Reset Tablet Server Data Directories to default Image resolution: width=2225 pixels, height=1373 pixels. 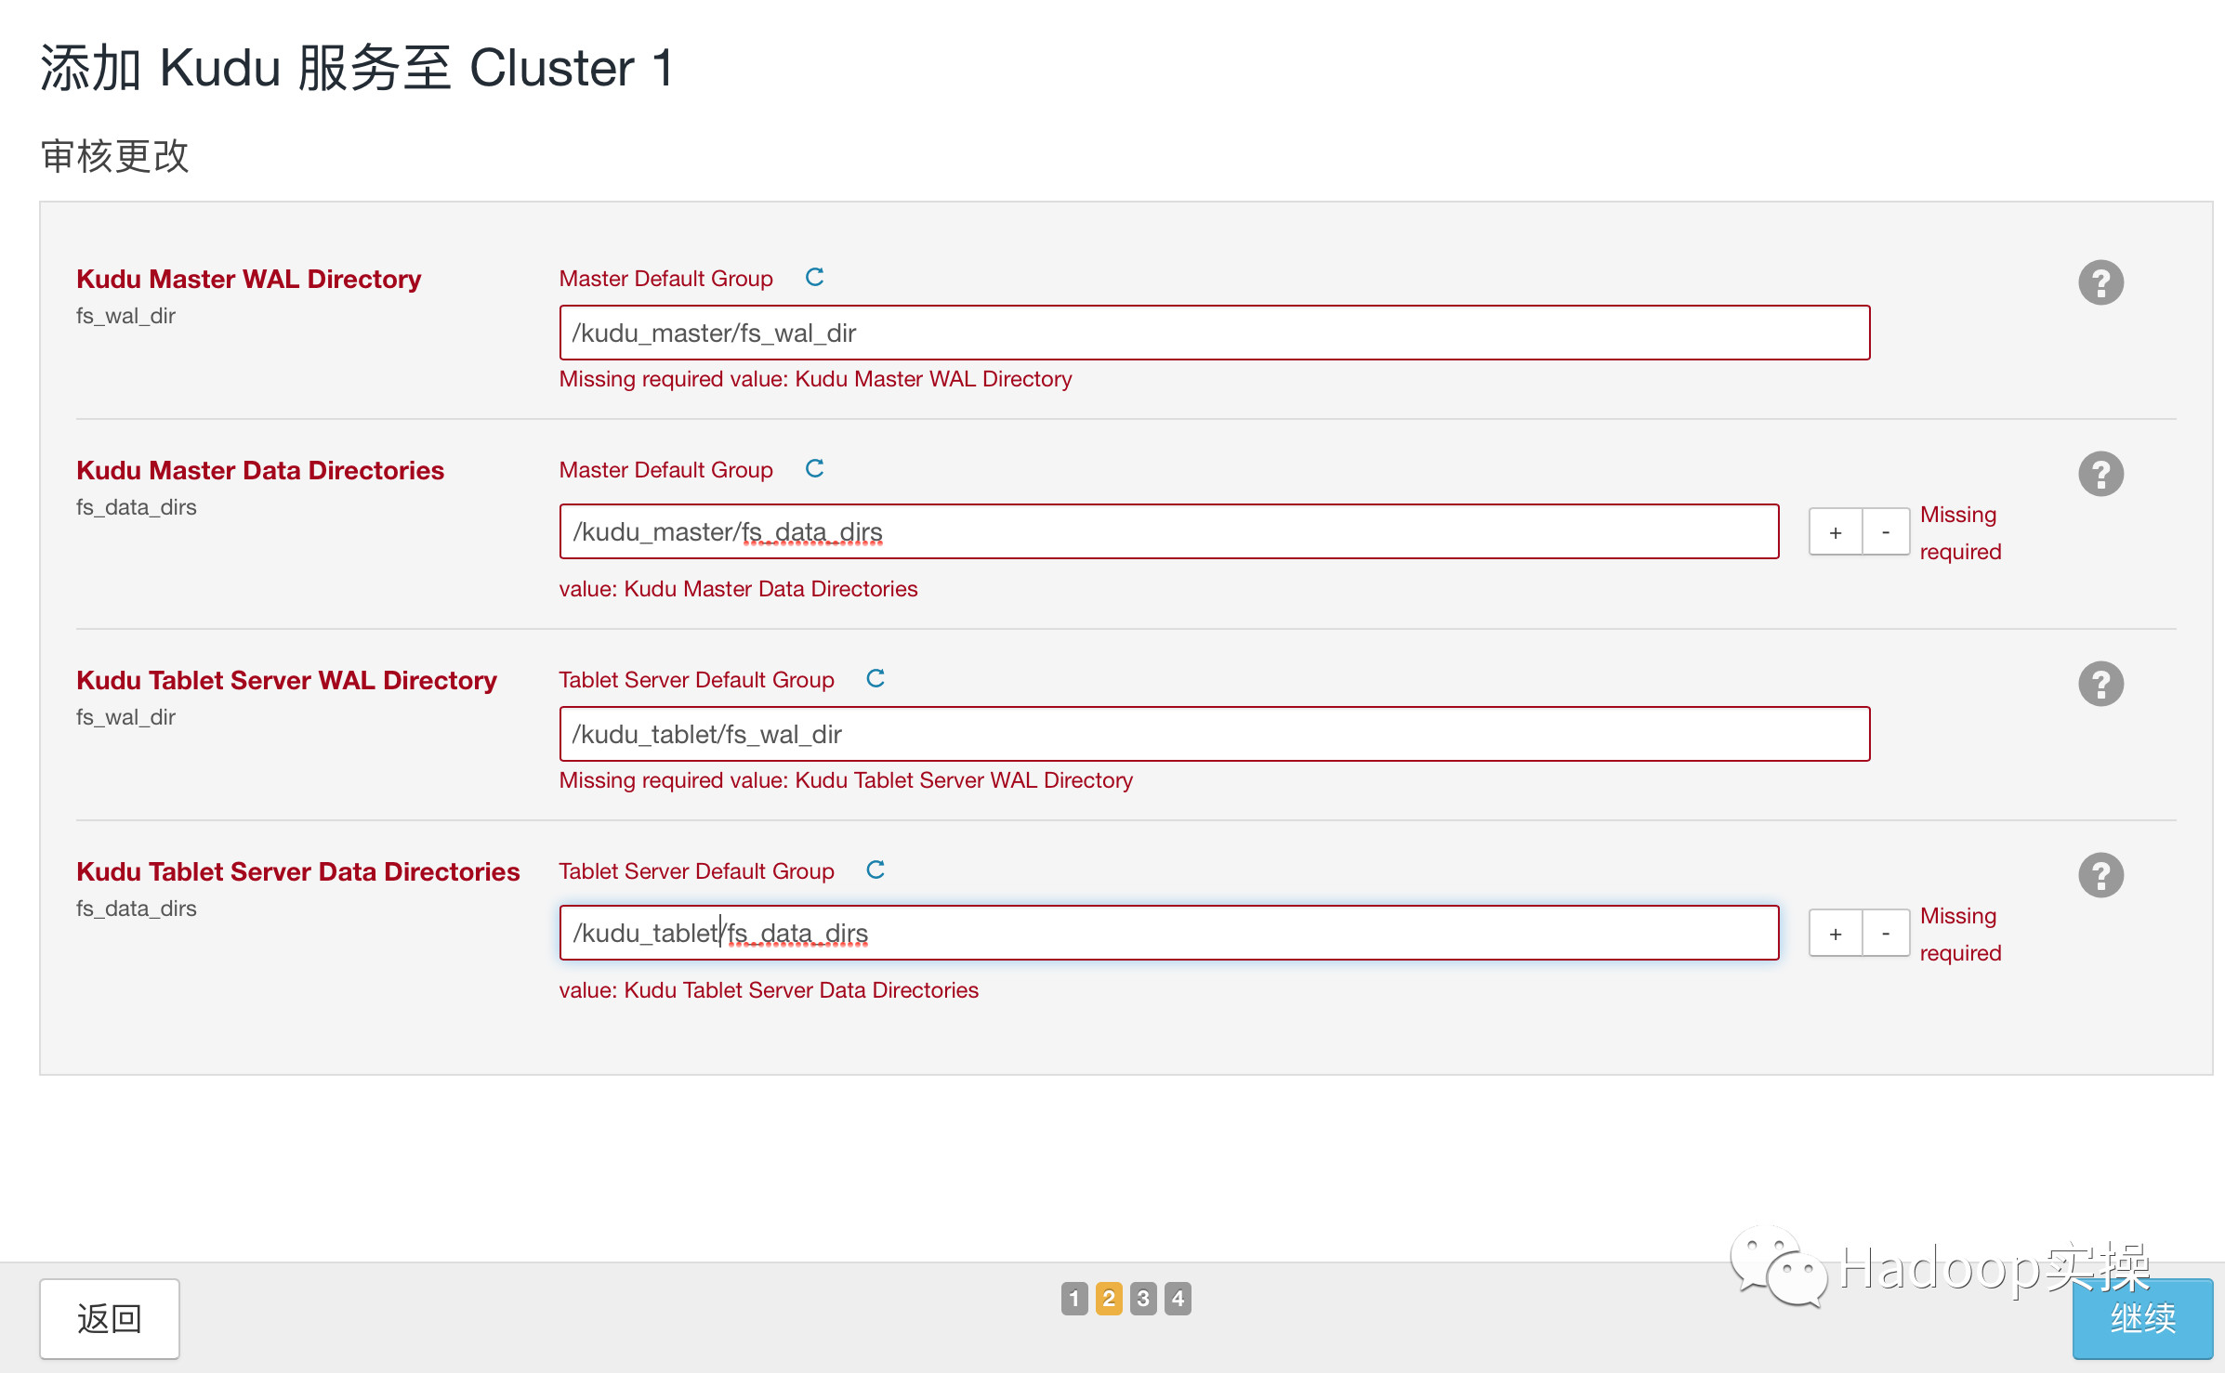[876, 870]
